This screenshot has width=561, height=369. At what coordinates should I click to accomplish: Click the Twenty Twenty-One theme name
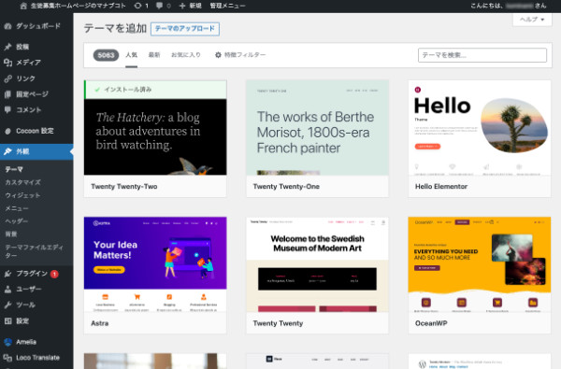[x=286, y=187]
